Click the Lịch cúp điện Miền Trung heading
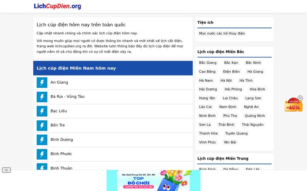The height and width of the screenshot is (191, 307). tap(223, 158)
